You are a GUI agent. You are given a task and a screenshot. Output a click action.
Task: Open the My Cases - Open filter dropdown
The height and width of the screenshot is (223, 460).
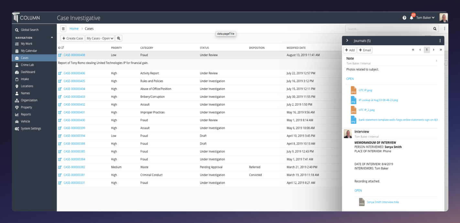[100, 38]
